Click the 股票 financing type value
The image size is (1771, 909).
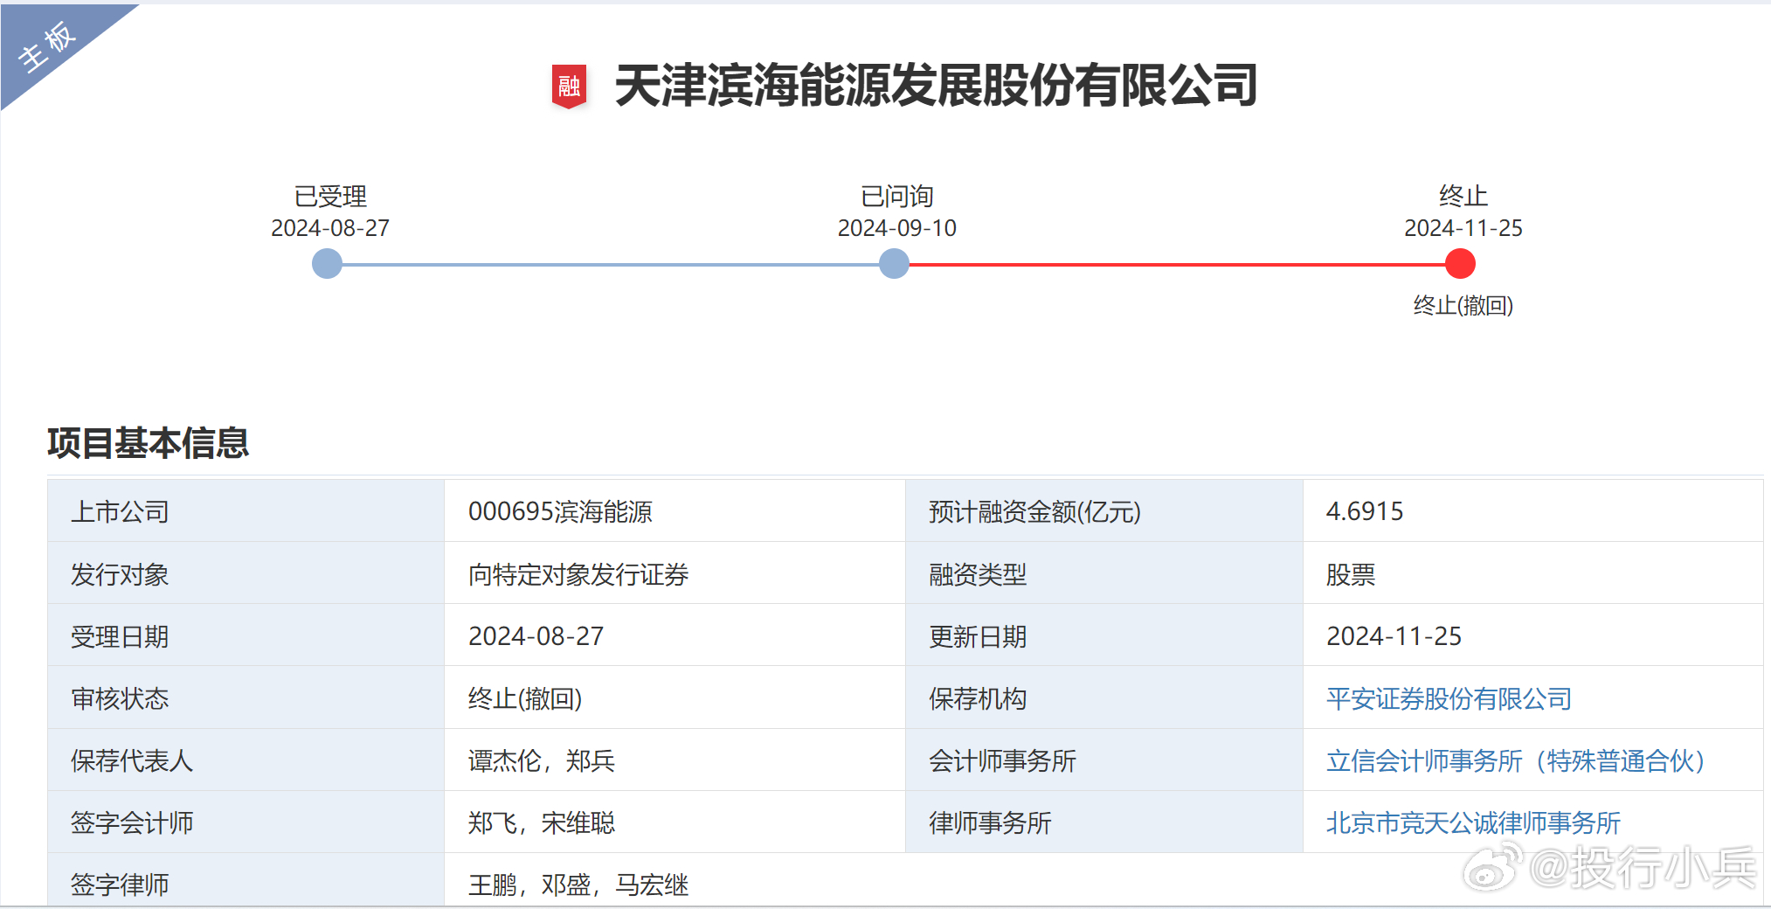point(1351,574)
